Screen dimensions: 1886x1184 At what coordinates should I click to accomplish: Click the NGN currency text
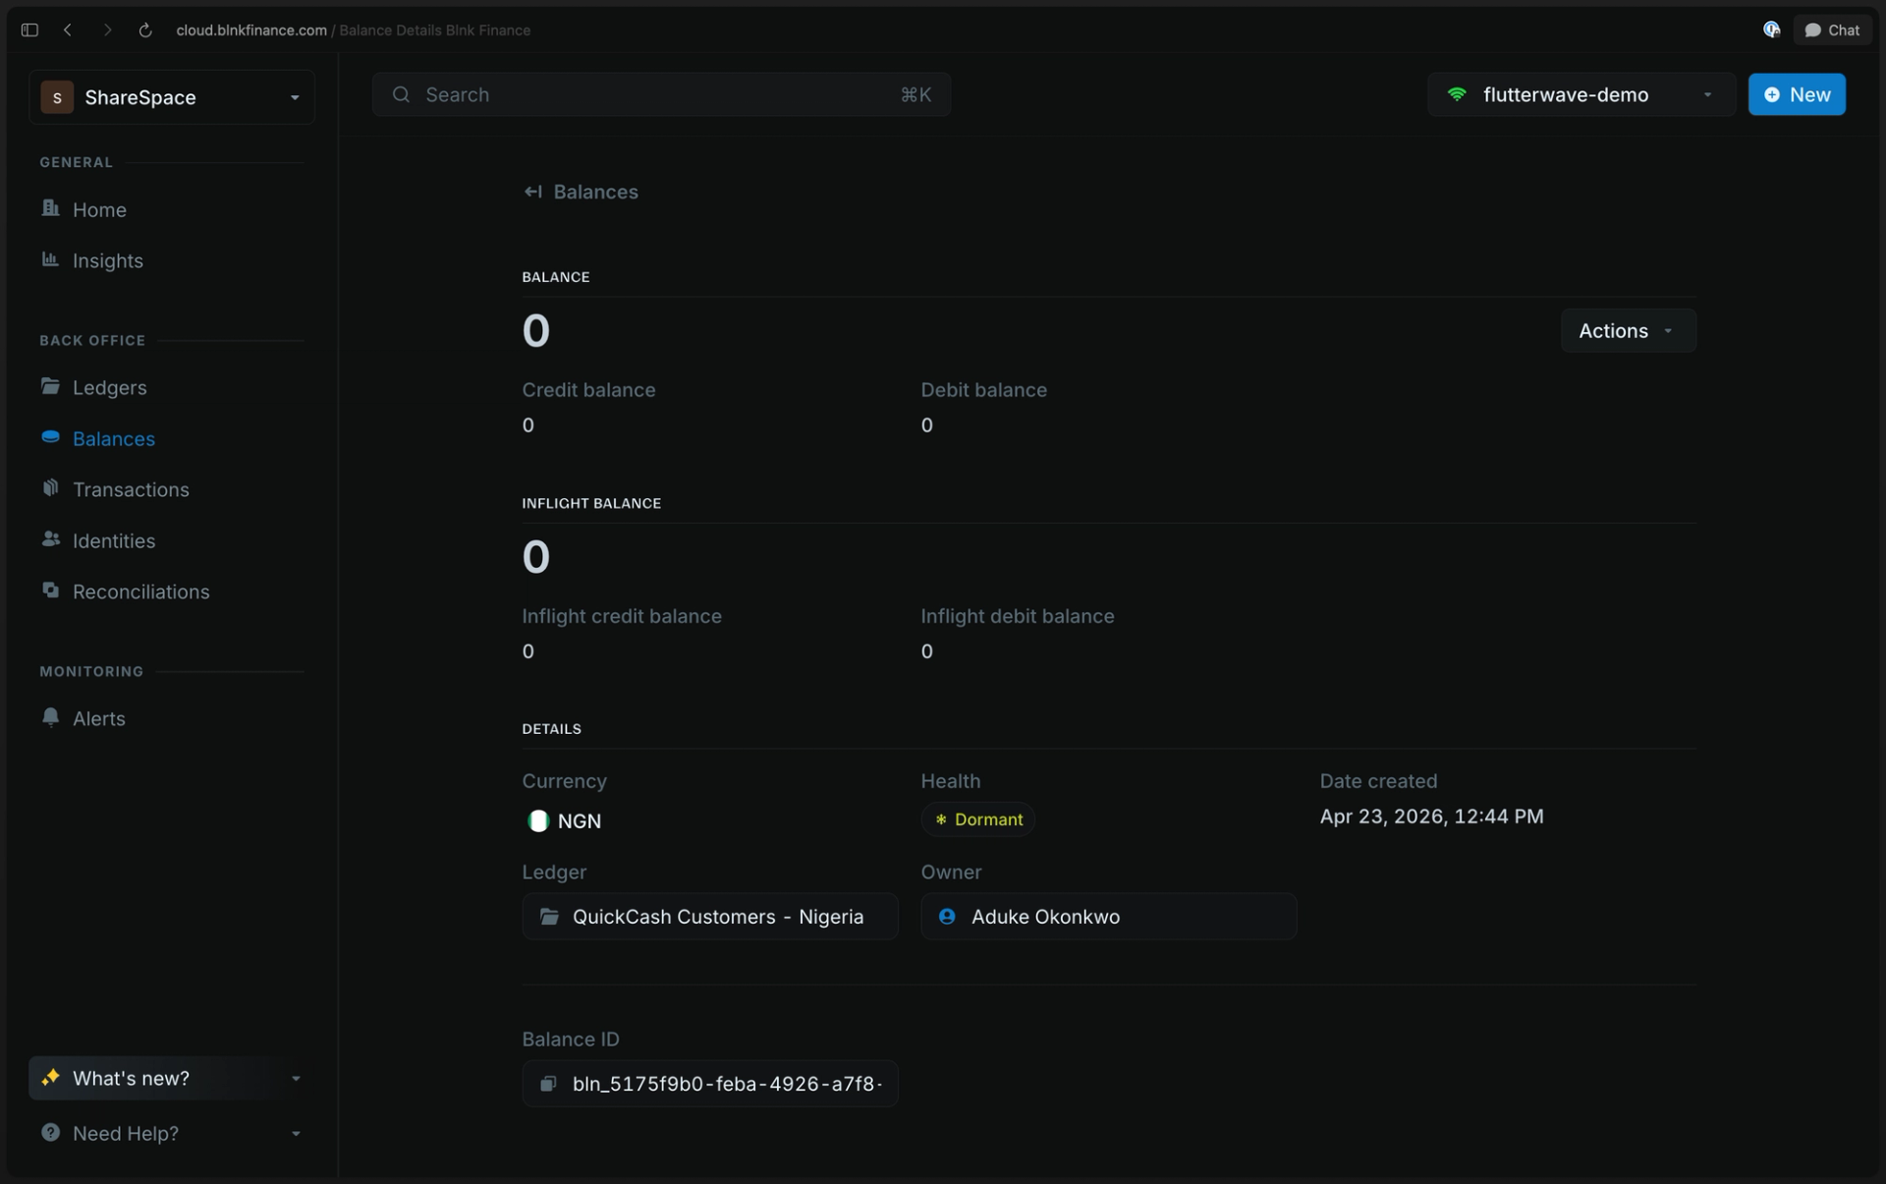[x=580, y=821]
